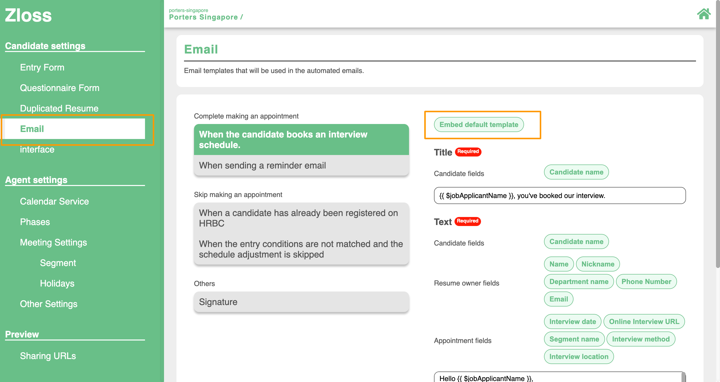Click the Text body textarea
The height and width of the screenshot is (382, 720).
coord(559,377)
